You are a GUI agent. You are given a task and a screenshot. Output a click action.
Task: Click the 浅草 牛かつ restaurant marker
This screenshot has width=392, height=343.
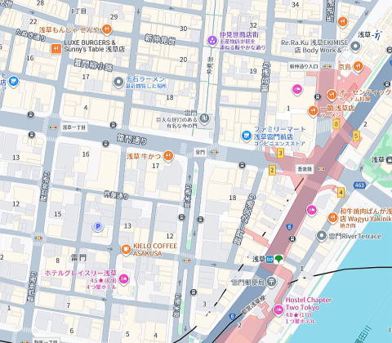[x=168, y=157]
